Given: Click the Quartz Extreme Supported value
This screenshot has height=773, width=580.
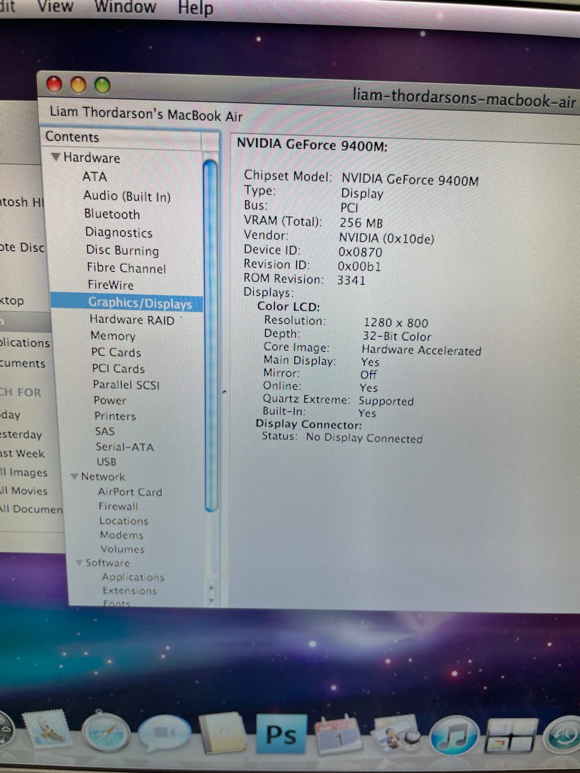Looking at the screenshot, I should pos(386,401).
